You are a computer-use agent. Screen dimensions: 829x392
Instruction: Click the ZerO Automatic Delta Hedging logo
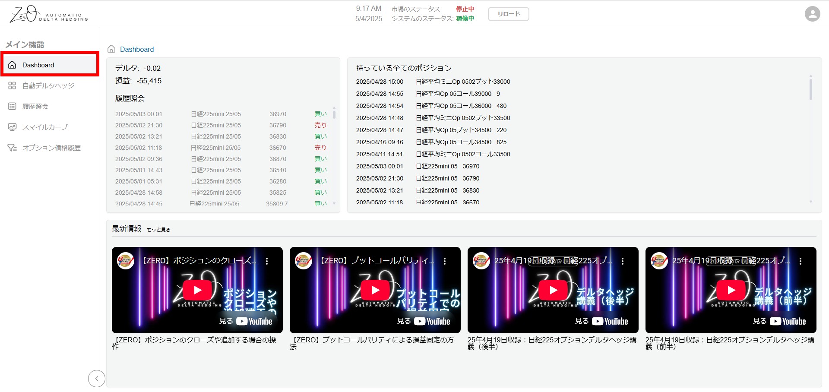point(49,14)
